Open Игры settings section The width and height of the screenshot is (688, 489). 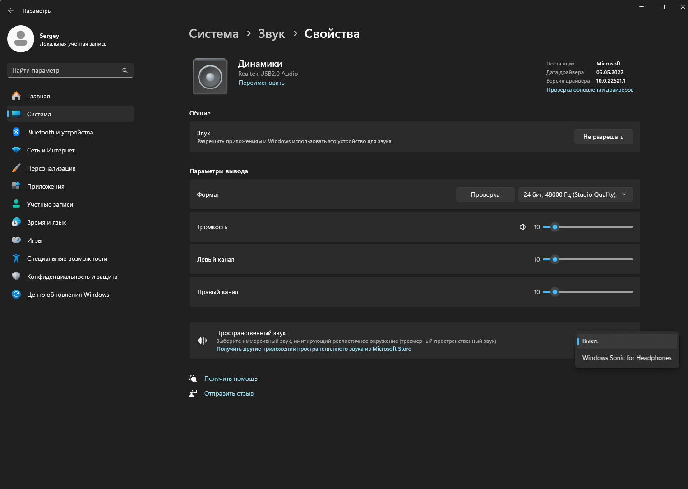pos(34,240)
